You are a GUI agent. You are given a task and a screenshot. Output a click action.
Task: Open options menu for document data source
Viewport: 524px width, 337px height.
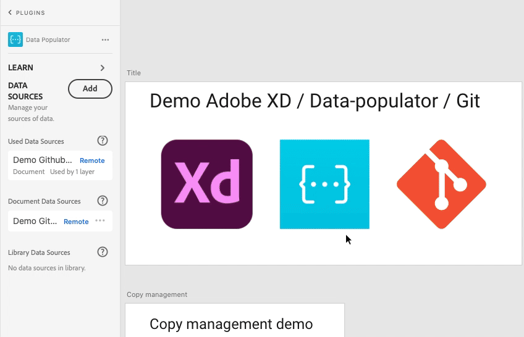tap(100, 221)
